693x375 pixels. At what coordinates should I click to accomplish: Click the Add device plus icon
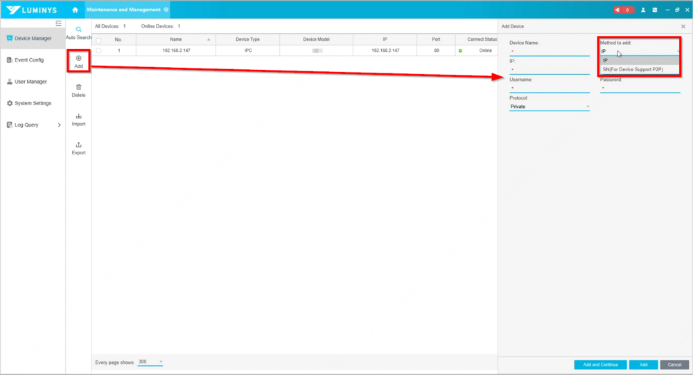point(78,59)
